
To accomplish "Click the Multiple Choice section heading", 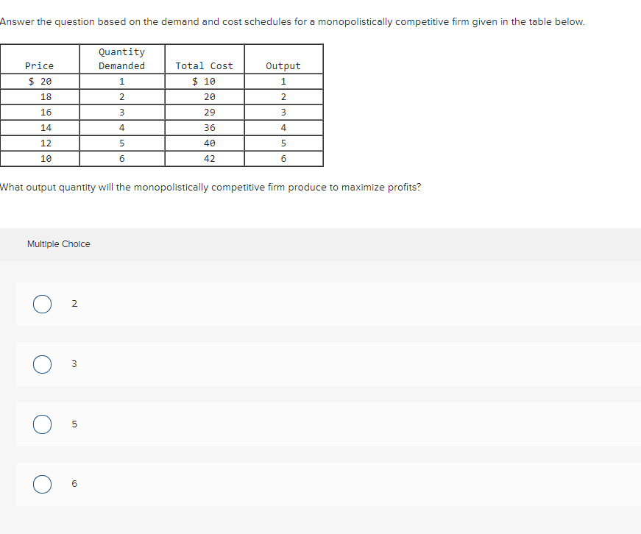I will point(59,243).
